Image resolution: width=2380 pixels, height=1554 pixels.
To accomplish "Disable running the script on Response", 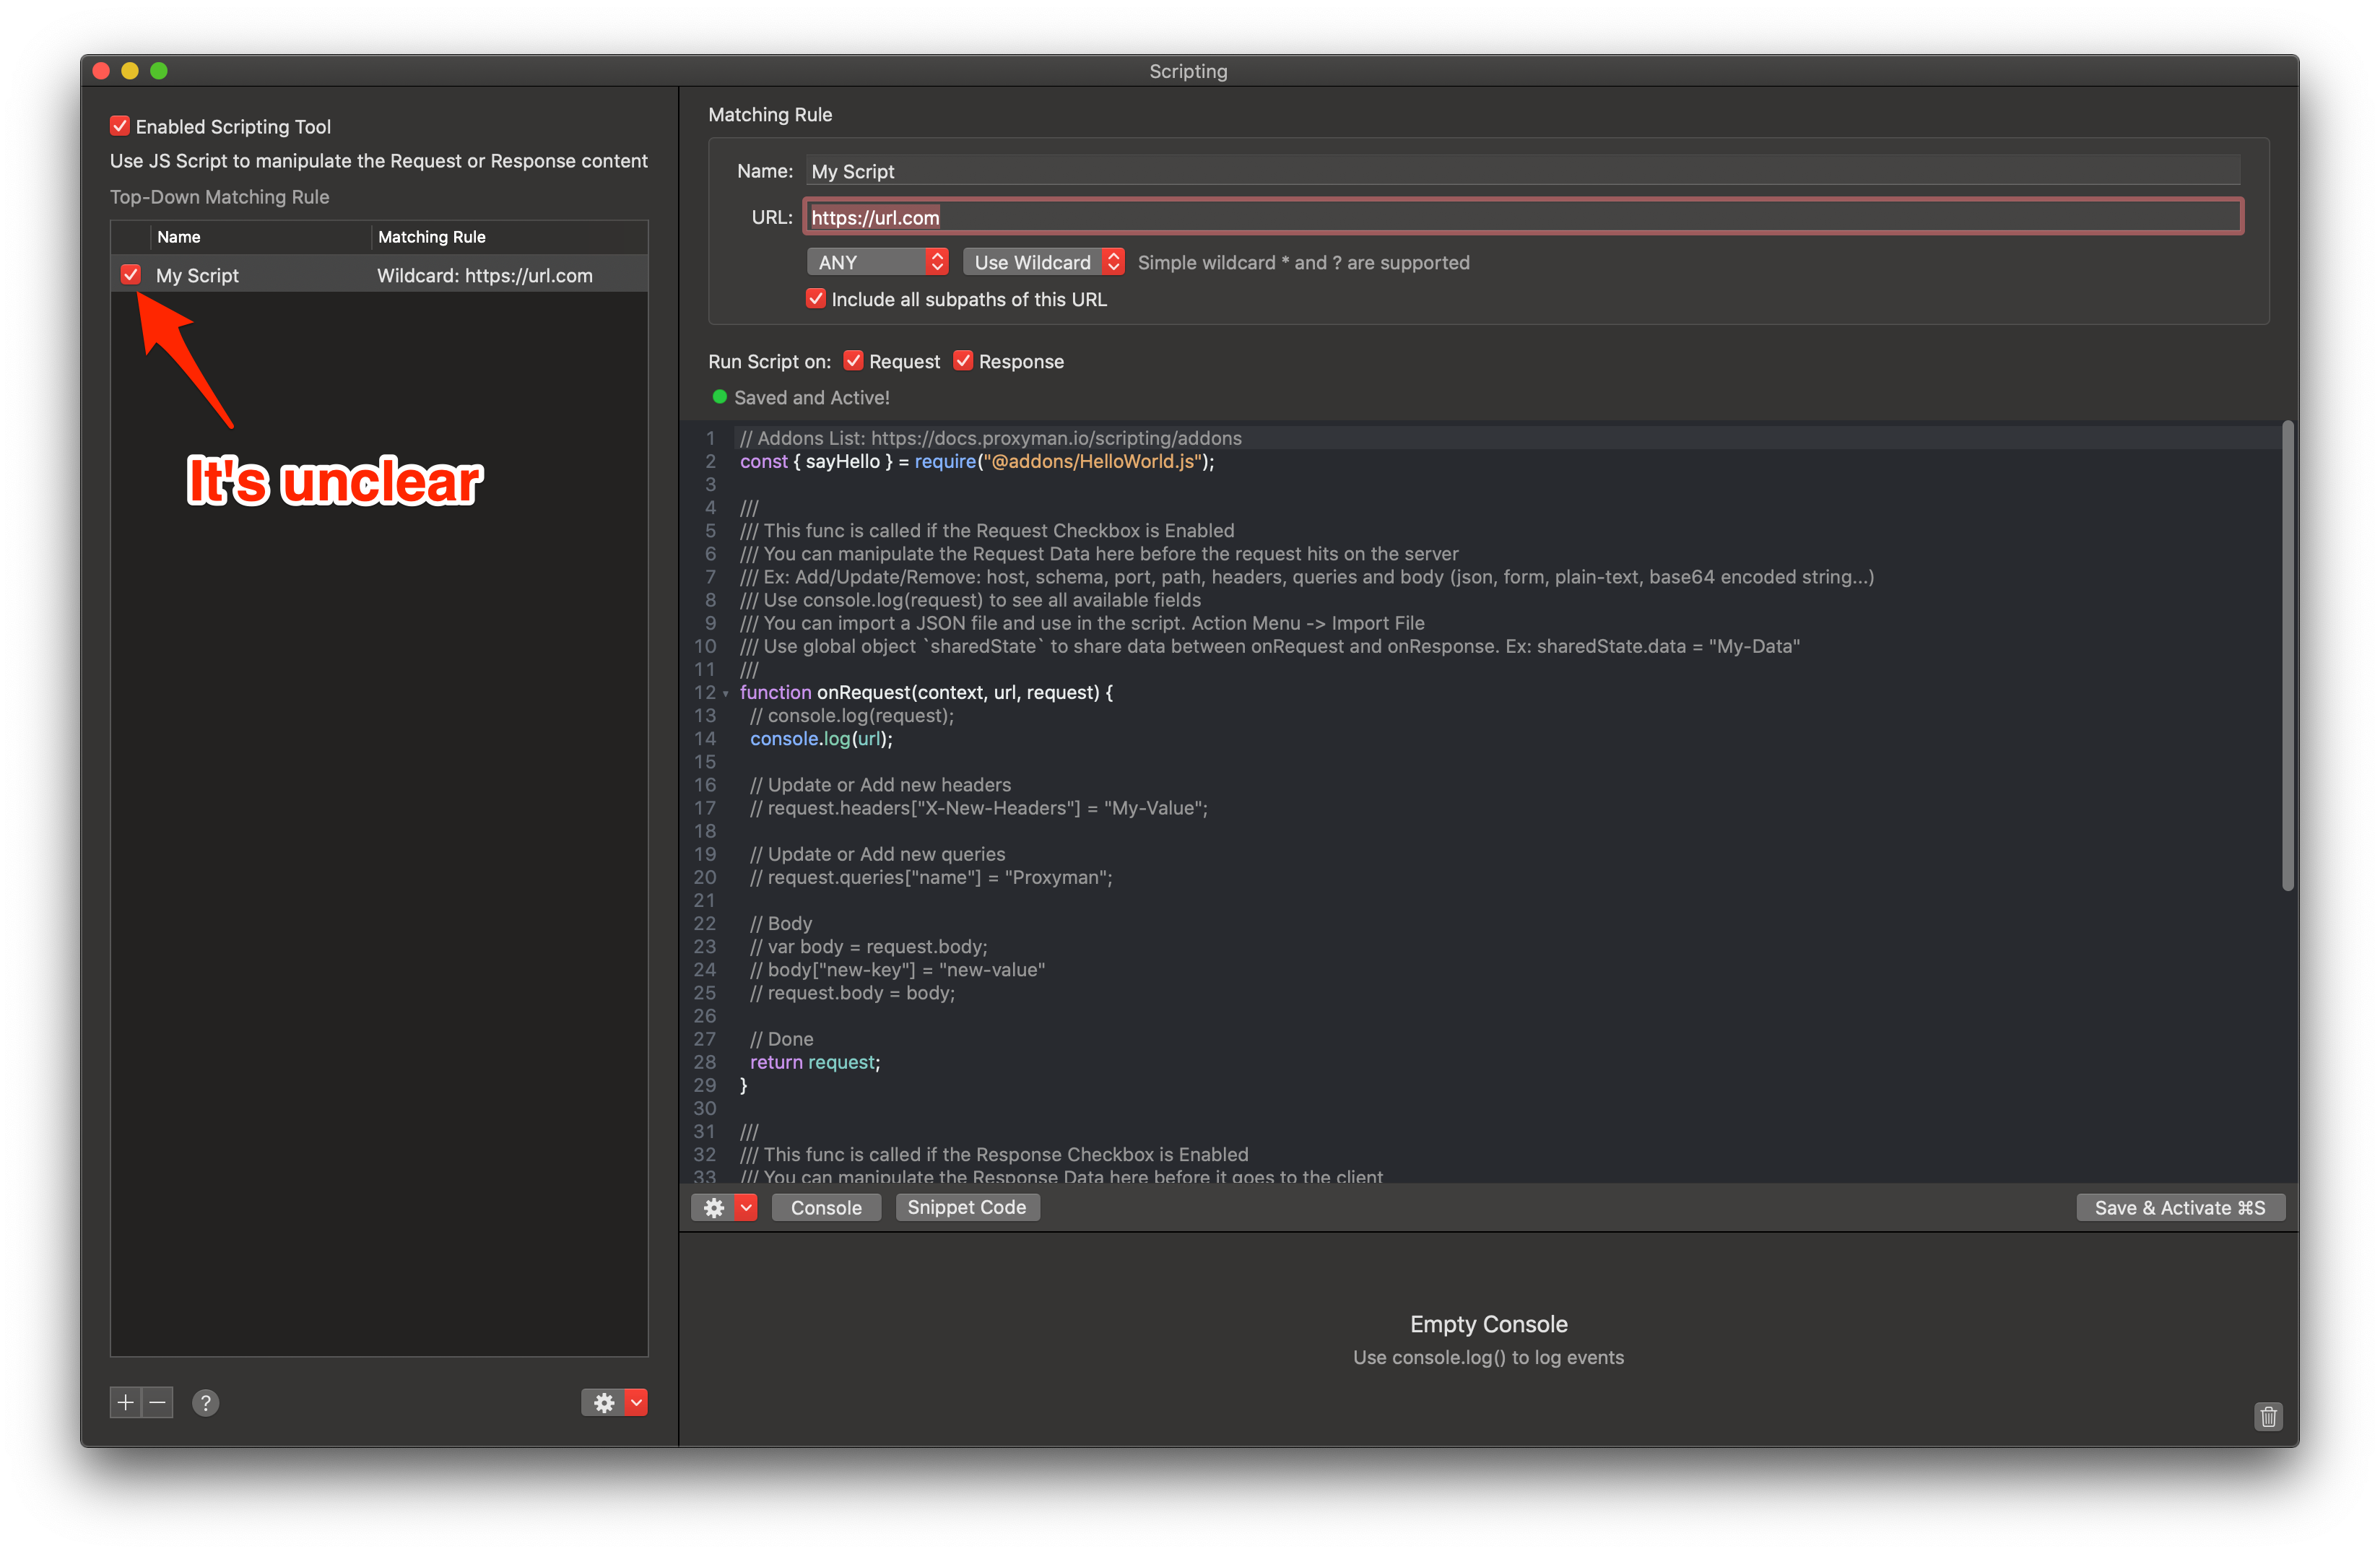I will pos(962,360).
